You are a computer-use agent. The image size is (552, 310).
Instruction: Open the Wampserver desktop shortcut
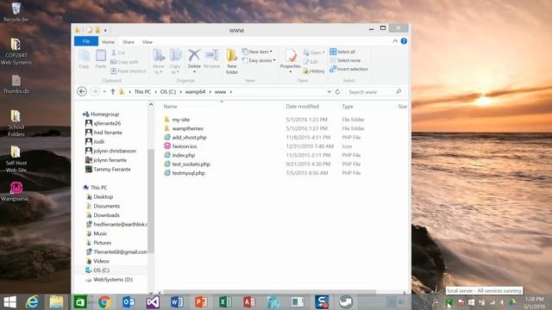tap(16, 191)
